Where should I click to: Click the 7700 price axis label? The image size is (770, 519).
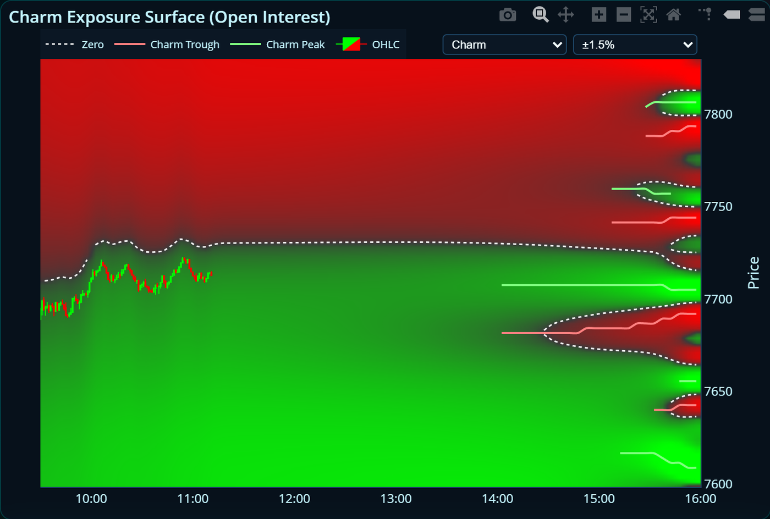[718, 299]
